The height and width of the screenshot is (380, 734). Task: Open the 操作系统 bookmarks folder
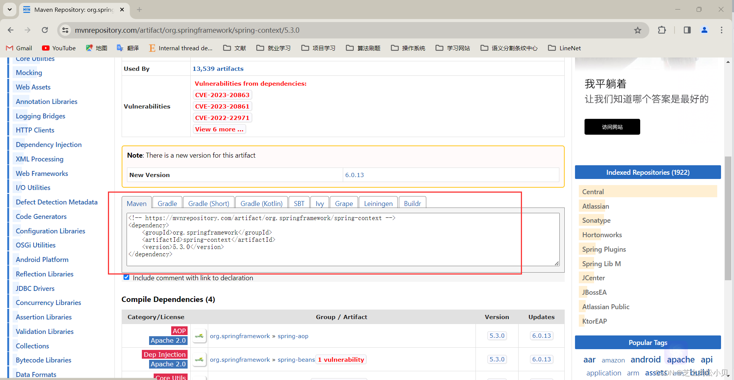[x=408, y=48]
